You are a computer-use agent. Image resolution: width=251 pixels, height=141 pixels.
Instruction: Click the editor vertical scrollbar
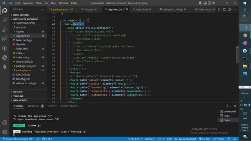point(237,54)
